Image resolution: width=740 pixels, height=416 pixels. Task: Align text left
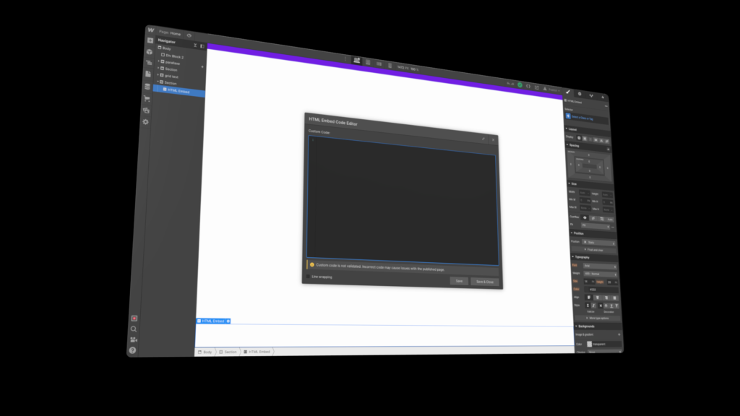[x=589, y=298]
